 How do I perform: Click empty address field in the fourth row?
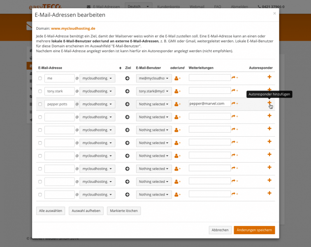coord(60,117)
